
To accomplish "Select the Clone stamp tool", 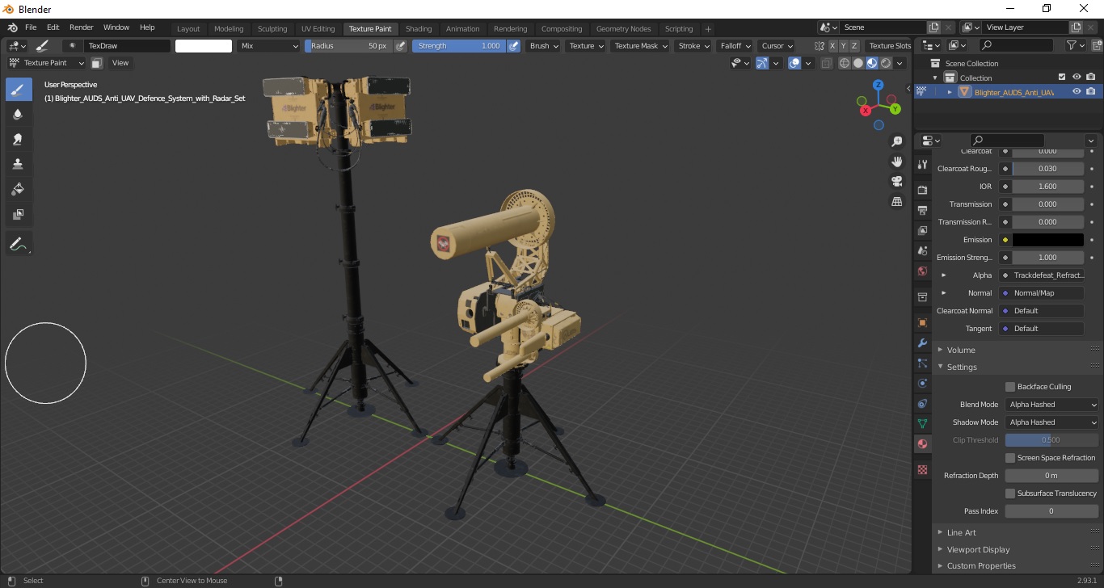I will [x=19, y=165].
